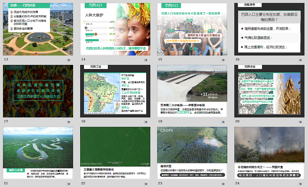The image size is (308, 187).
Task: Click animation star icon under slide 22
Action: click(x=146, y=184)
